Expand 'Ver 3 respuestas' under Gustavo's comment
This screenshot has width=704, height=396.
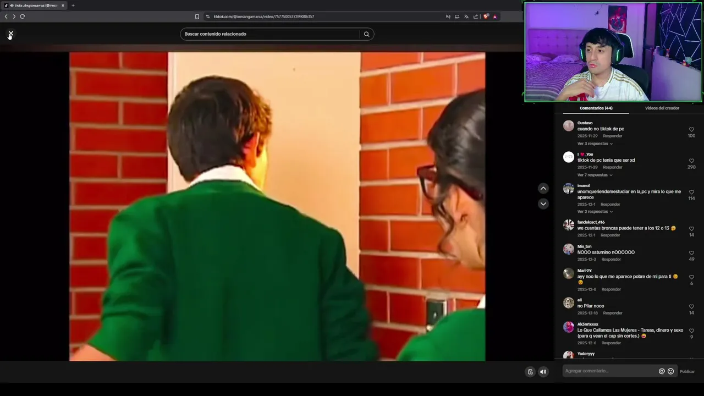[x=595, y=144]
